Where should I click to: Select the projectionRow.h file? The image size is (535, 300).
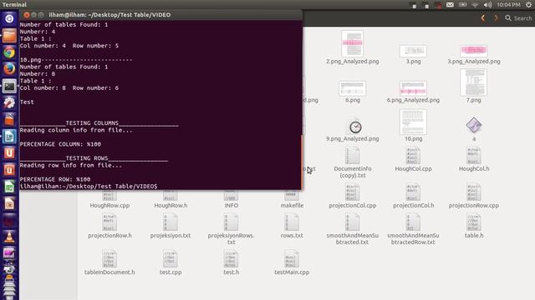pyautogui.click(x=110, y=226)
